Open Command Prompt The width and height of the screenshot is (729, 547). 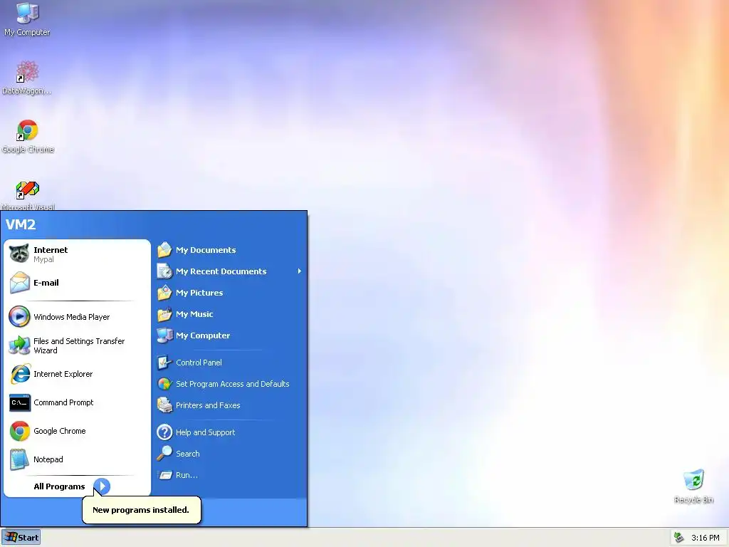point(77,402)
